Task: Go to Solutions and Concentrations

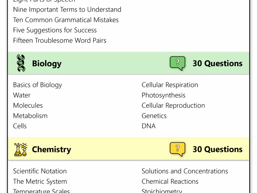Action: click(185, 171)
